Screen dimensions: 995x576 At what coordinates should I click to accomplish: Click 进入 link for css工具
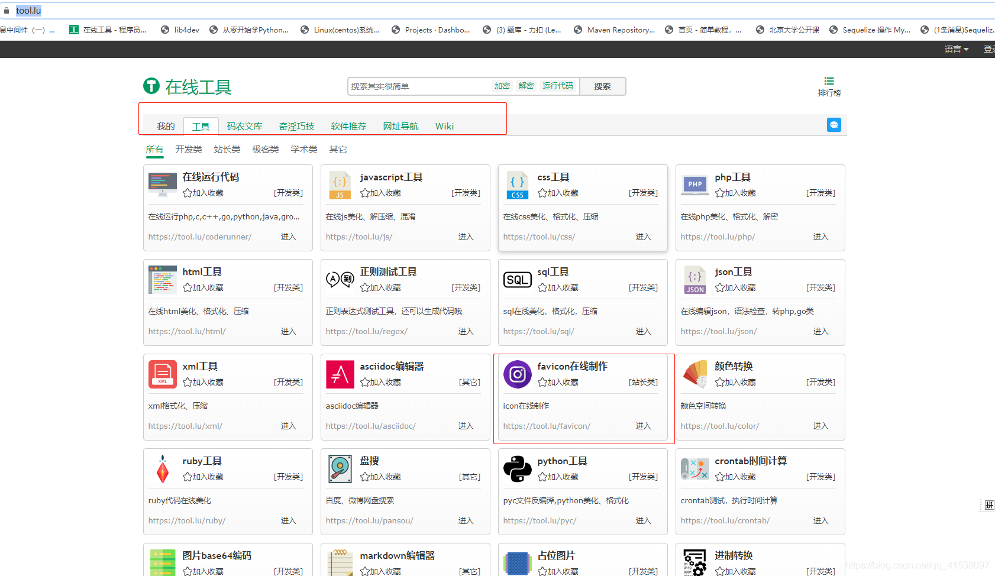click(x=643, y=237)
